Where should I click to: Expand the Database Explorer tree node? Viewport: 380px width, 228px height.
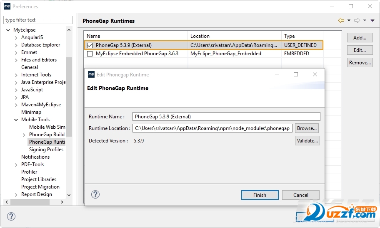point(16,45)
